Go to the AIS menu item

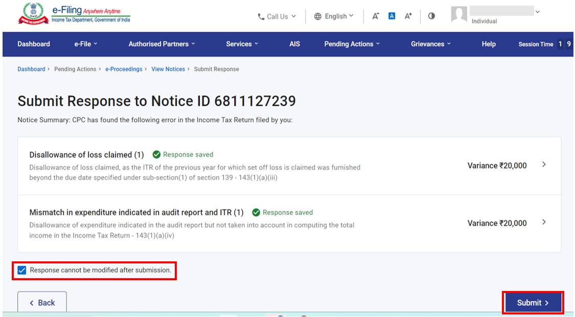tap(294, 44)
